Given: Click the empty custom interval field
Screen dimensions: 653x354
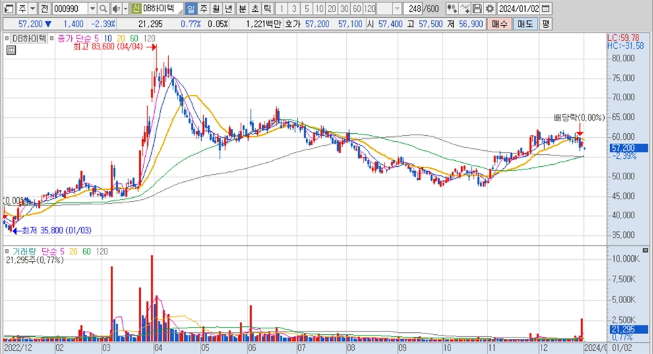Looking at the screenshot, I should [385, 9].
